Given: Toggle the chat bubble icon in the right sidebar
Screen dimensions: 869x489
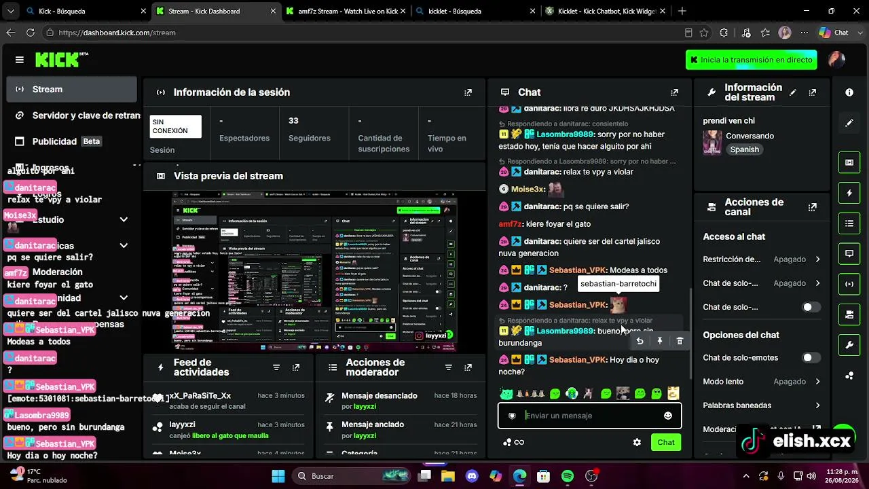Looking at the screenshot, I should pyautogui.click(x=849, y=253).
